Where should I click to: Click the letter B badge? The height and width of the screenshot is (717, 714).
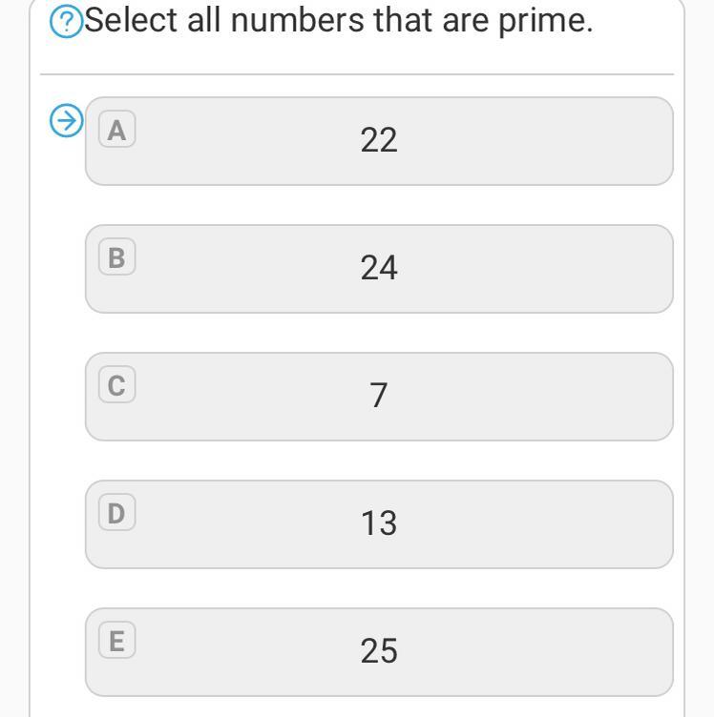[116, 257]
